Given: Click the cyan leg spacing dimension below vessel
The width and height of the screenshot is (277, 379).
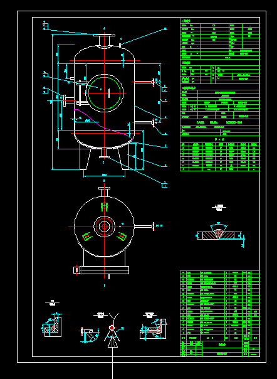Looking at the screenshot, I should tap(104, 176).
